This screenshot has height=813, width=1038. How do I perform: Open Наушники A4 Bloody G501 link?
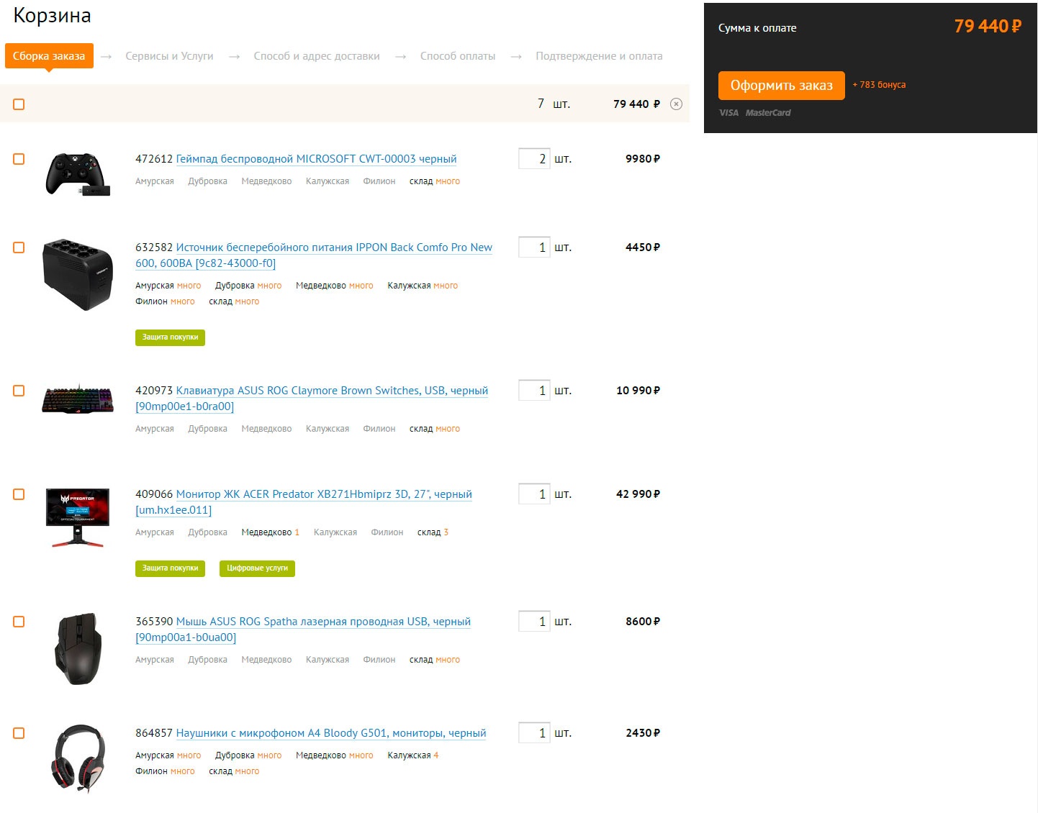[331, 733]
